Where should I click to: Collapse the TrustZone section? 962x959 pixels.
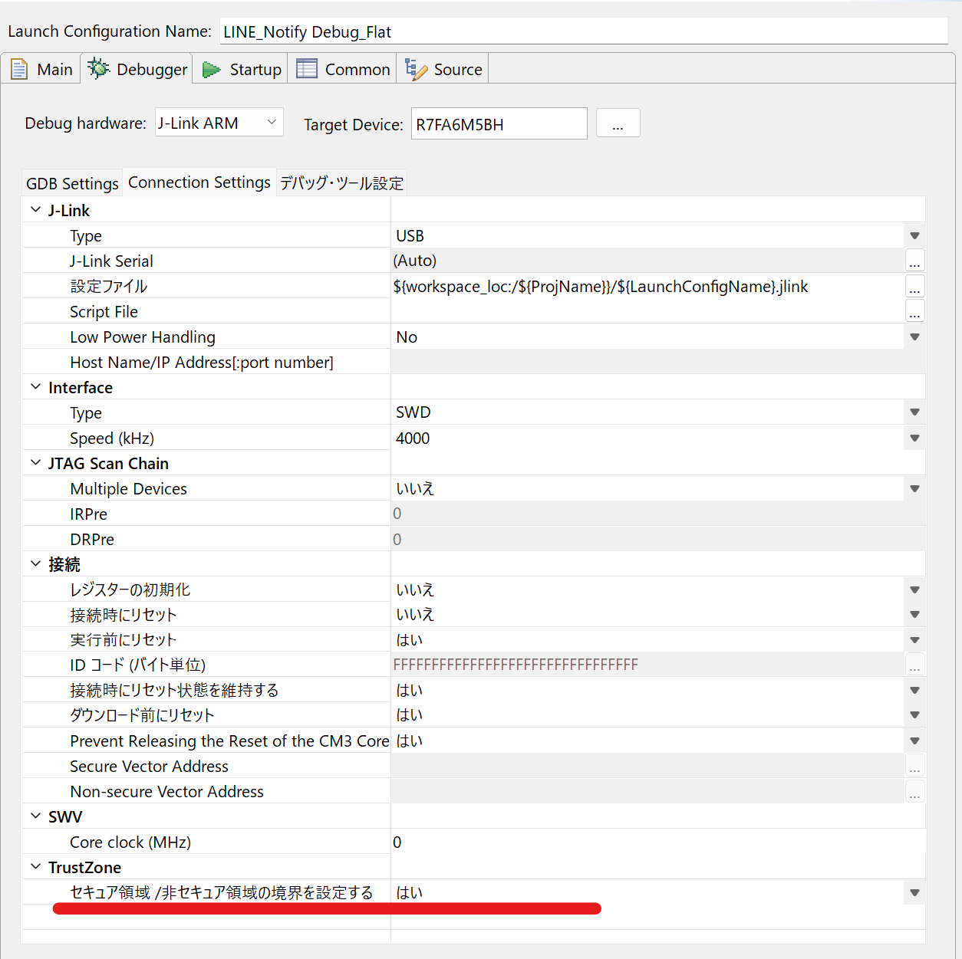(x=35, y=866)
